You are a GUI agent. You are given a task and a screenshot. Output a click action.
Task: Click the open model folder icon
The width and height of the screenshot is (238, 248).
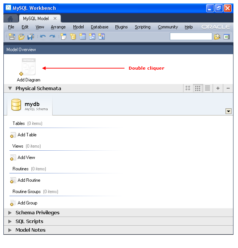coord(22,37)
